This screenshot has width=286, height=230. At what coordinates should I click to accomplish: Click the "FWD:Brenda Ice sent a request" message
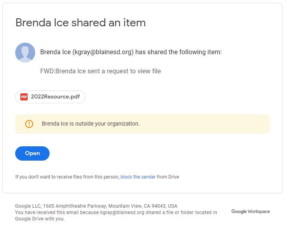pyautogui.click(x=100, y=71)
